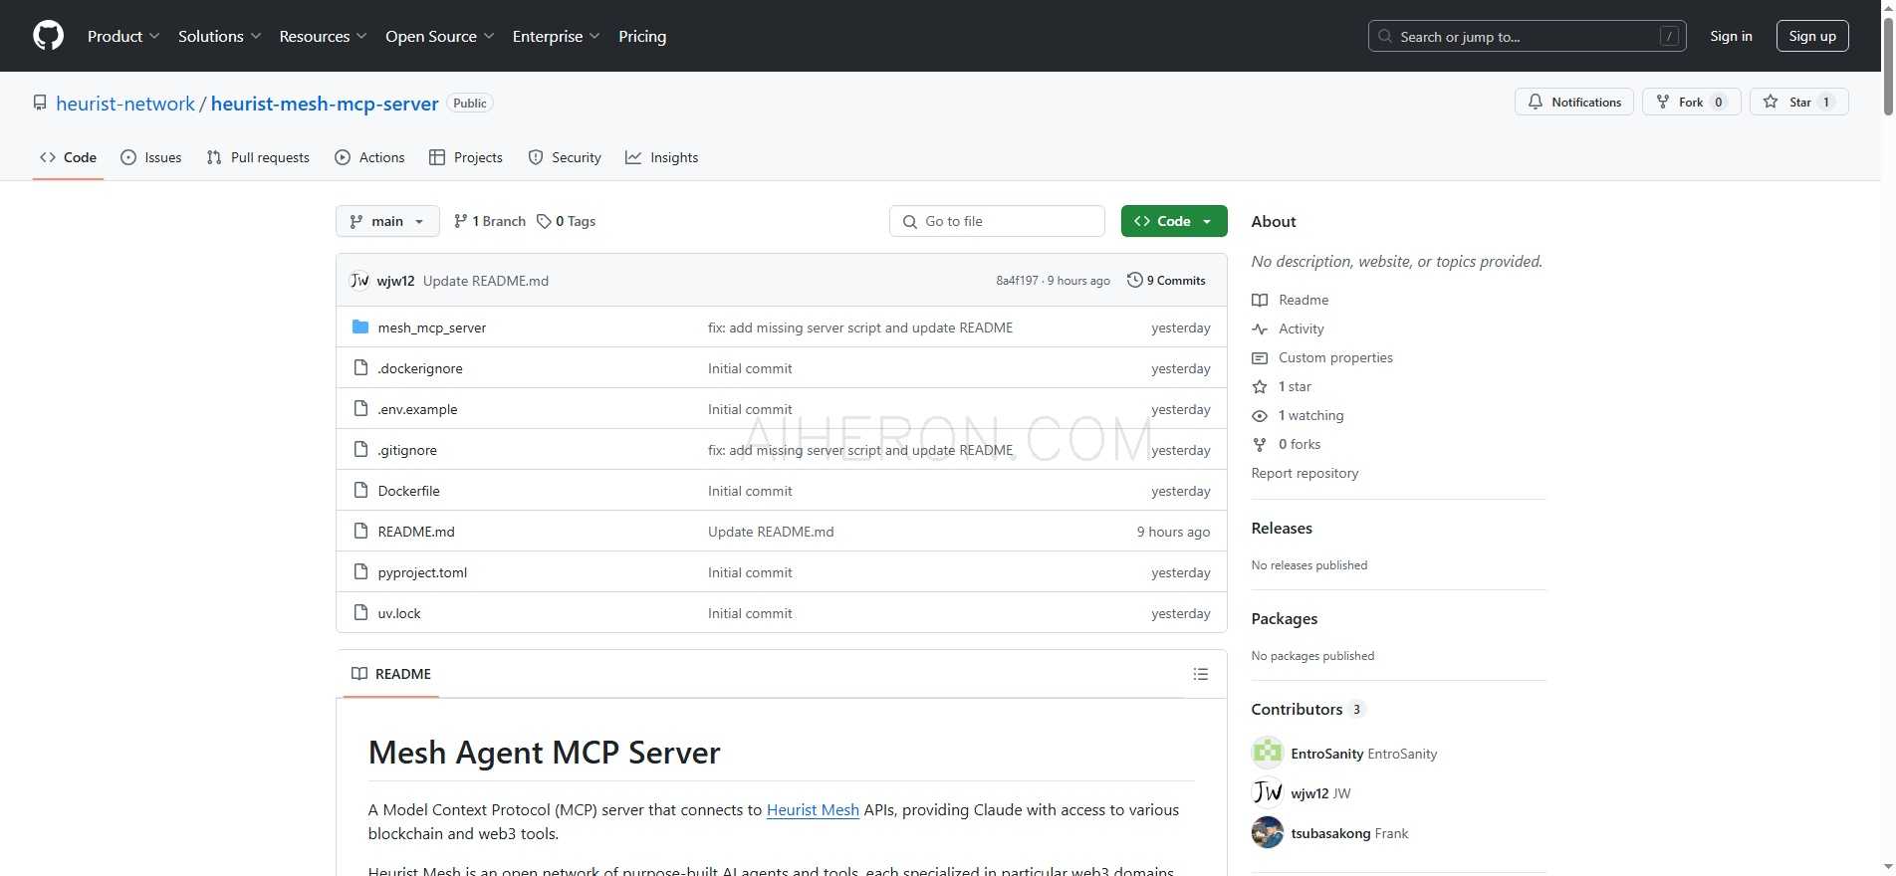Star the repository

(x=1798, y=102)
